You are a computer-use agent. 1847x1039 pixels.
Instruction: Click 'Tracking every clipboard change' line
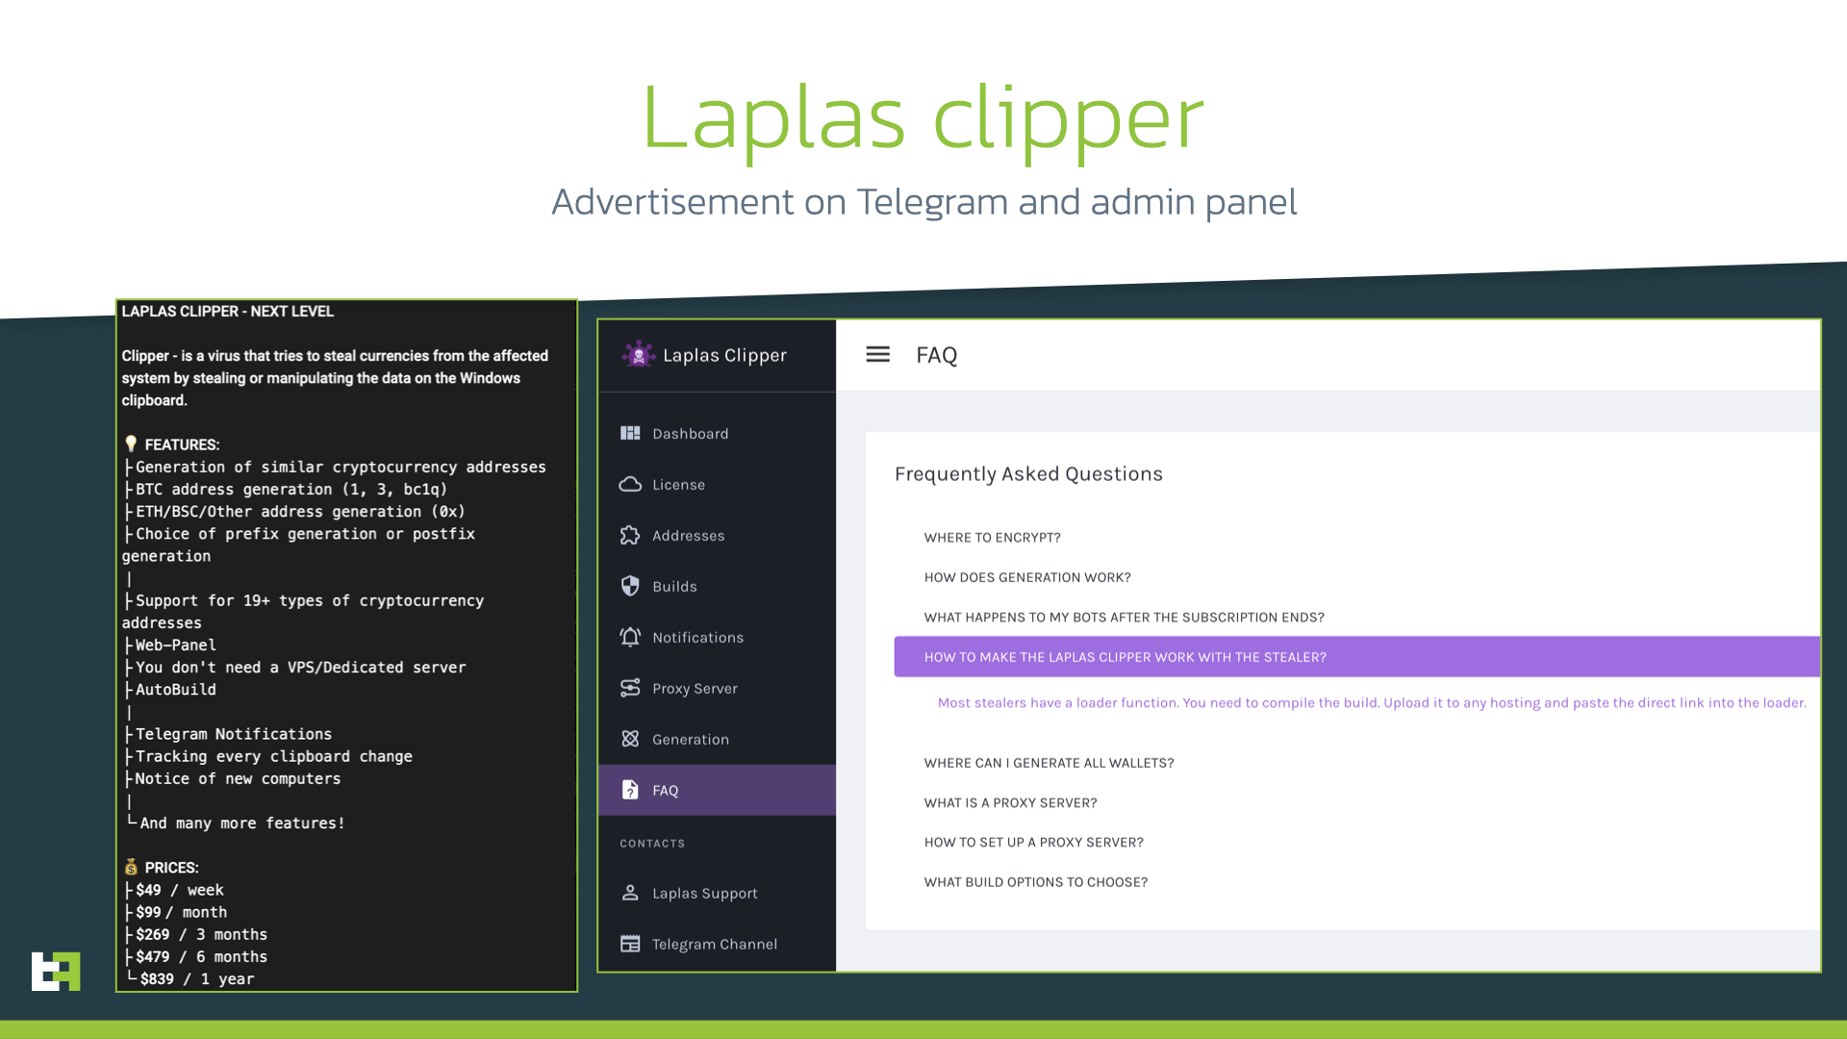[x=267, y=756]
